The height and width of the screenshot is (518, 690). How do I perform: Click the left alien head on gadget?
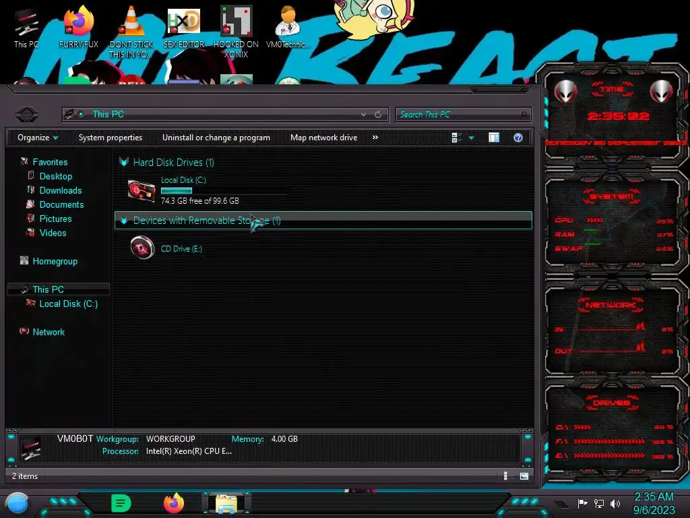click(x=566, y=92)
